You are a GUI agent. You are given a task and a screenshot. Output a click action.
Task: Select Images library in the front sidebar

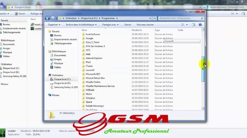point(58,59)
